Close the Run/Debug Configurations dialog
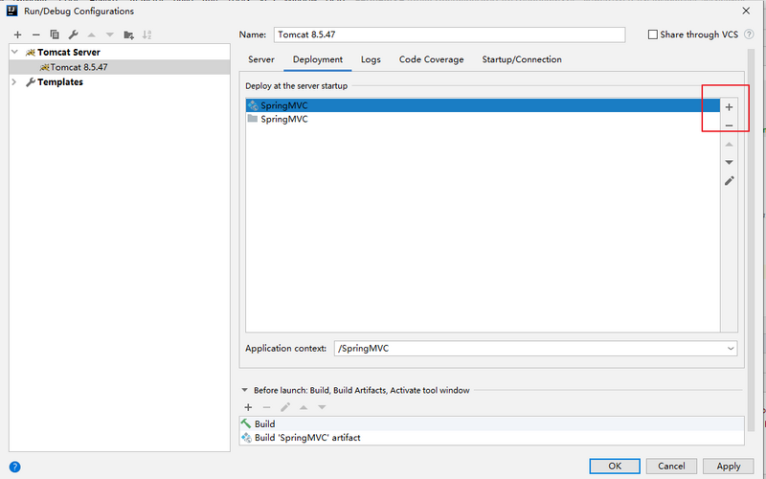The width and height of the screenshot is (766, 479). [746, 11]
